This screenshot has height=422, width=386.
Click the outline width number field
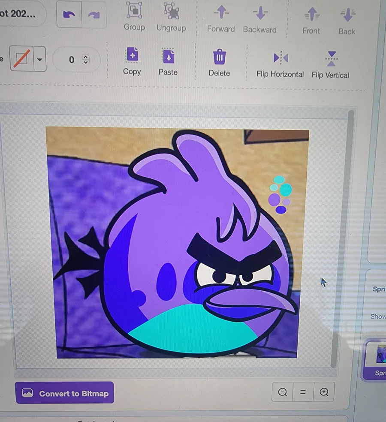point(76,60)
